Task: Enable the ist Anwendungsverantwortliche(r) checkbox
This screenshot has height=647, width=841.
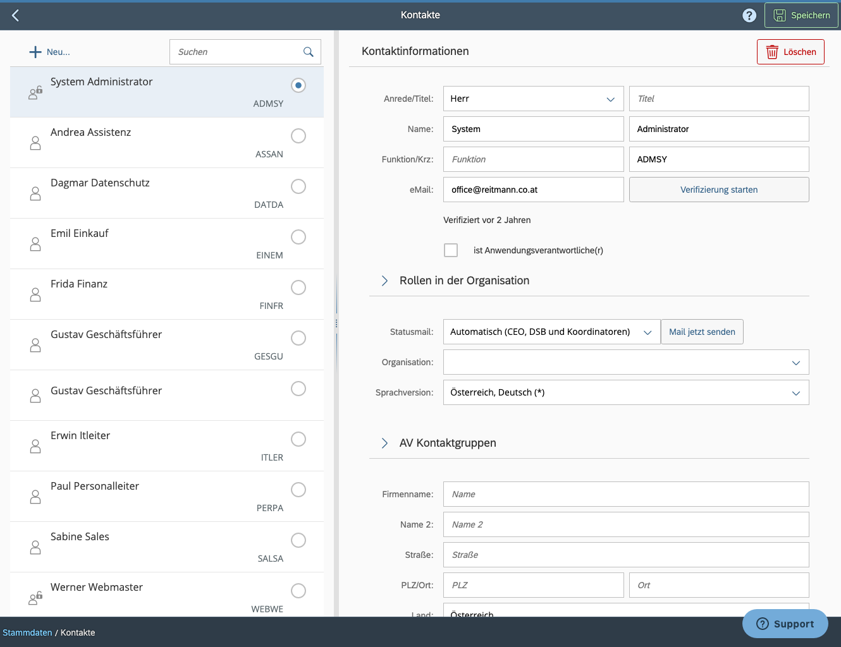Action: [451, 250]
